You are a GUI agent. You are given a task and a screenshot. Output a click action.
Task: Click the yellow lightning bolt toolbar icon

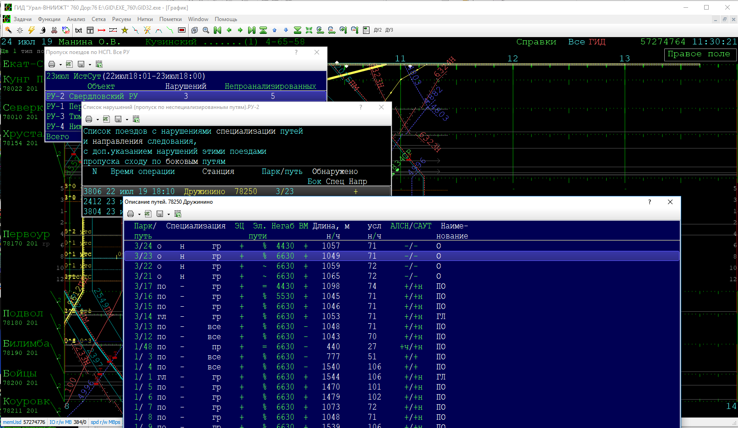(x=31, y=30)
